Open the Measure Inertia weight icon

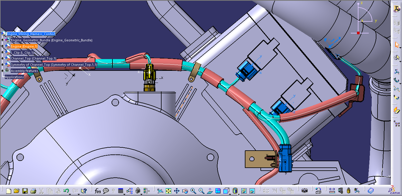(x=348, y=191)
